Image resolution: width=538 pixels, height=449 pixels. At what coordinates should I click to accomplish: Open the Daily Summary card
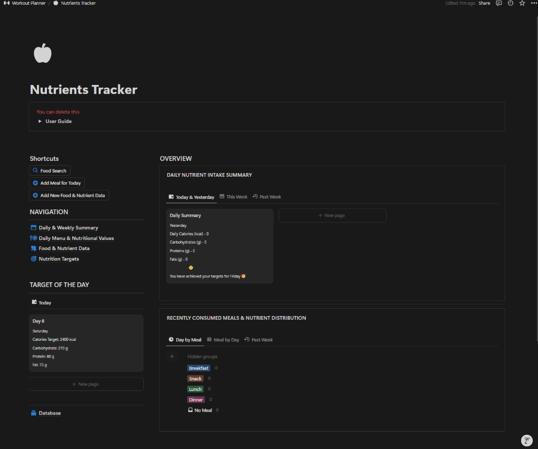(x=219, y=246)
